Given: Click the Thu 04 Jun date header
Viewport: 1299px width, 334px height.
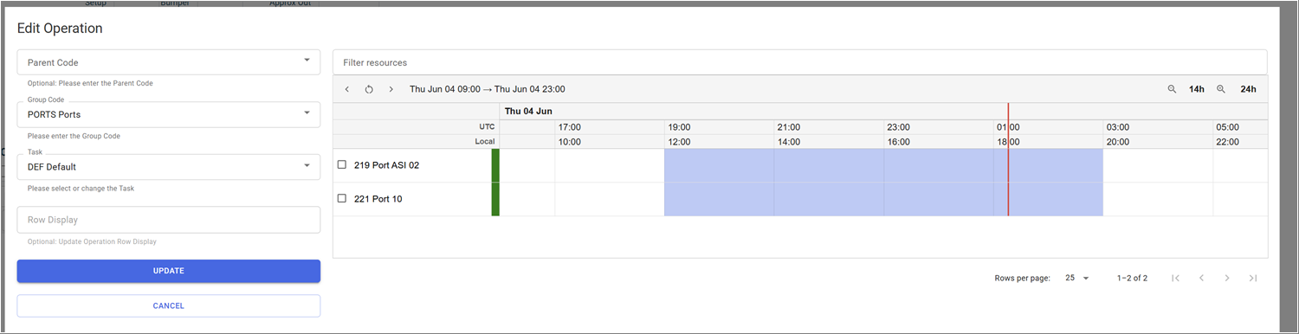Looking at the screenshot, I should (x=528, y=111).
